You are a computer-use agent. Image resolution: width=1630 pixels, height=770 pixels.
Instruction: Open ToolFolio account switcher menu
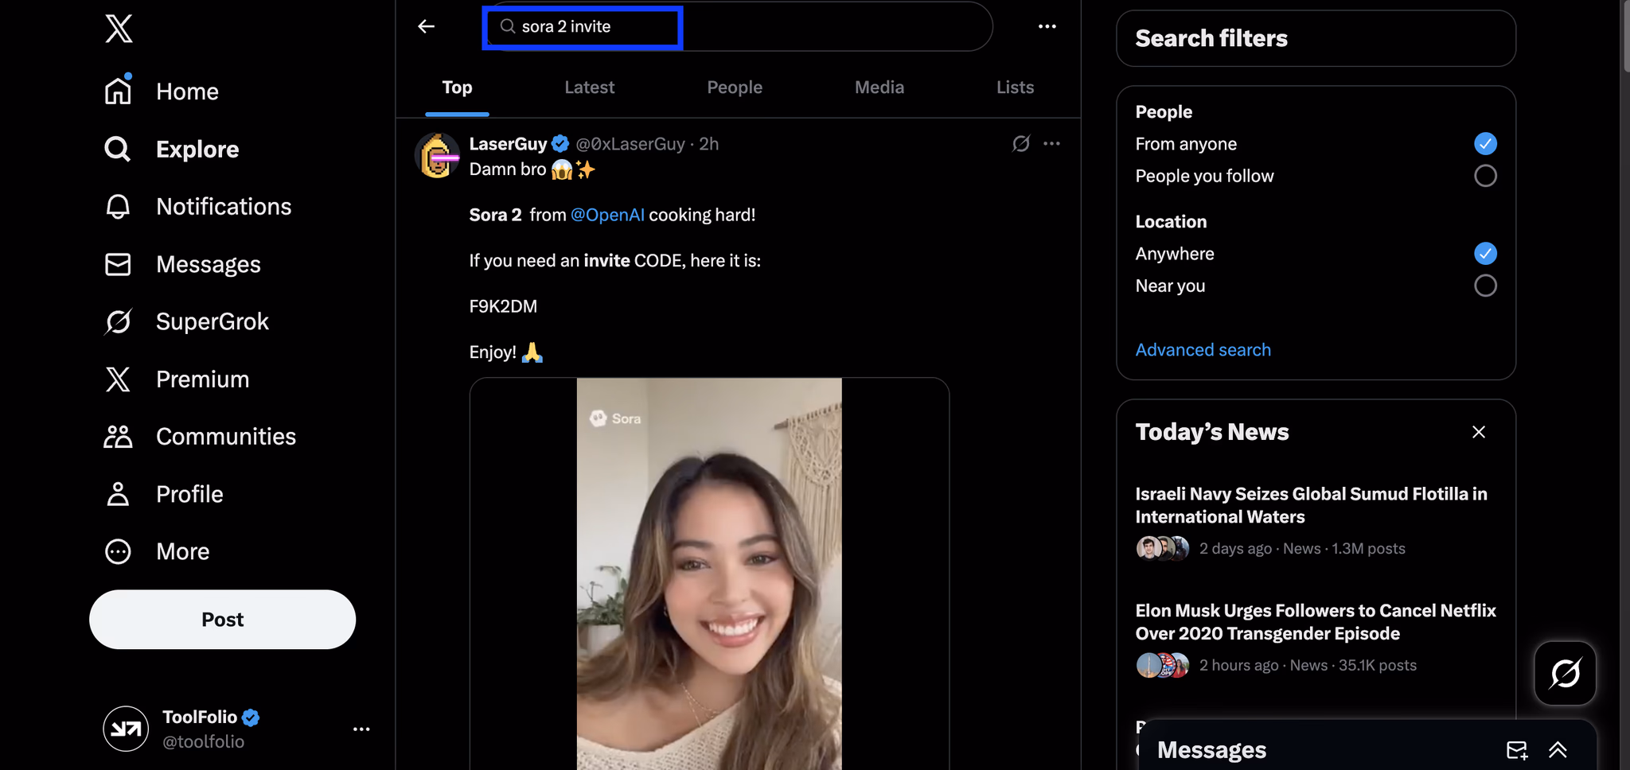point(361,729)
